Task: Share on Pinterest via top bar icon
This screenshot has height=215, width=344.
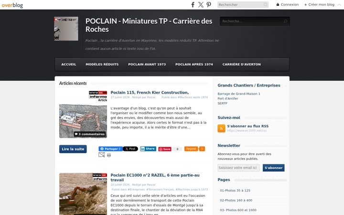Action: [x=209, y=5]
